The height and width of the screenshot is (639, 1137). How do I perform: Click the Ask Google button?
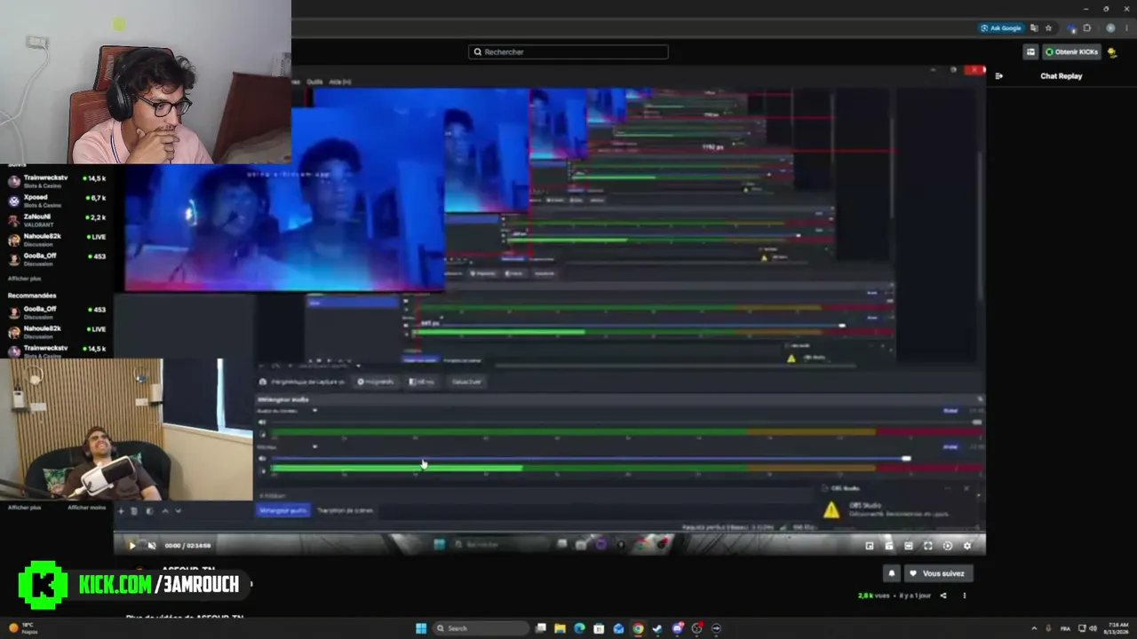click(x=1001, y=28)
